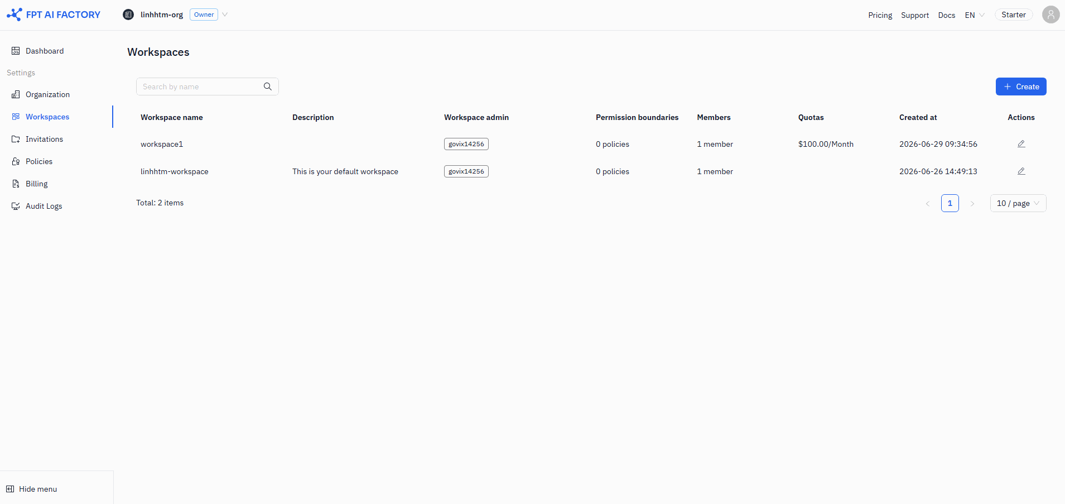Click the Starter plan badge
Viewport: 1065px width, 504px height.
[1013, 15]
